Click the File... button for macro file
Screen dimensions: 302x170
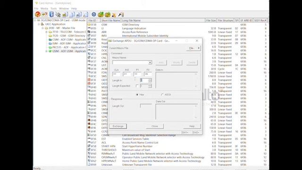(x=193, y=48)
